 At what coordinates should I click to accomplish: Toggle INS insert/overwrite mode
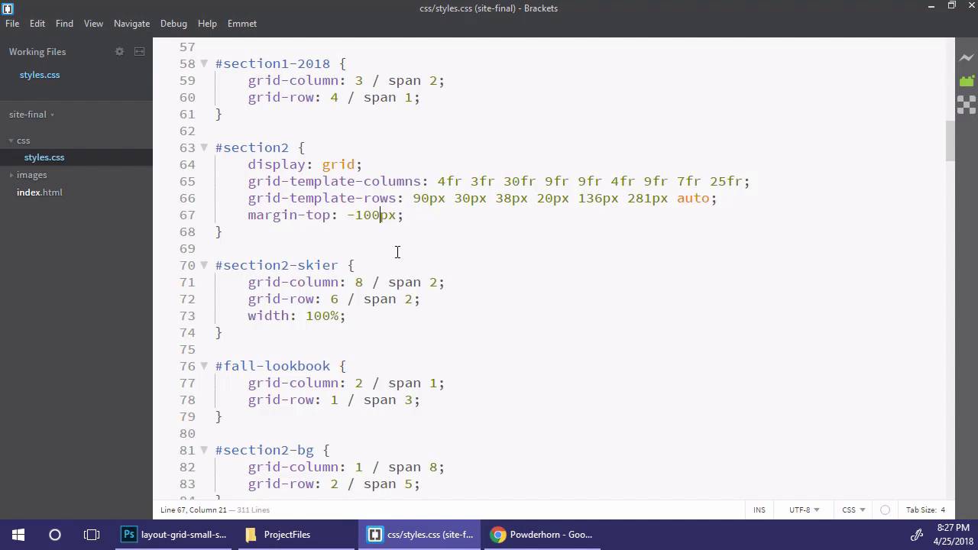click(x=759, y=510)
